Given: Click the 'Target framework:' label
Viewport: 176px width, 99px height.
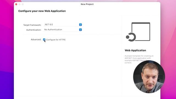Looking at the screenshot, I should click(32, 25).
